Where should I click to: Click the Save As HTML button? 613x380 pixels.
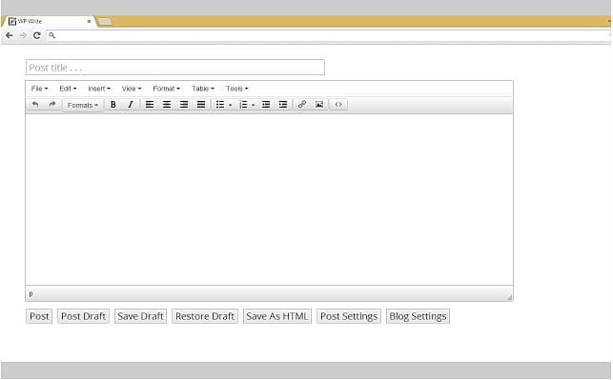(x=277, y=316)
